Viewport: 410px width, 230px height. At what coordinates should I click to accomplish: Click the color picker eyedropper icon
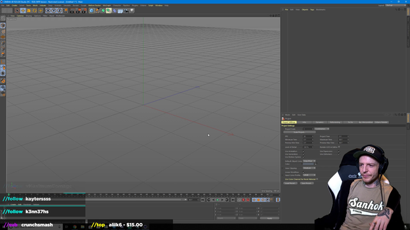(316, 164)
